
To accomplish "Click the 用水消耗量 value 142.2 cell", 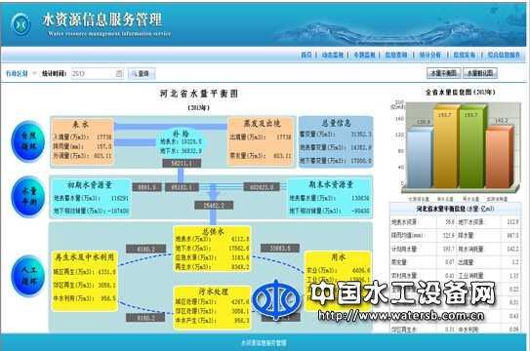I will click(x=510, y=249).
